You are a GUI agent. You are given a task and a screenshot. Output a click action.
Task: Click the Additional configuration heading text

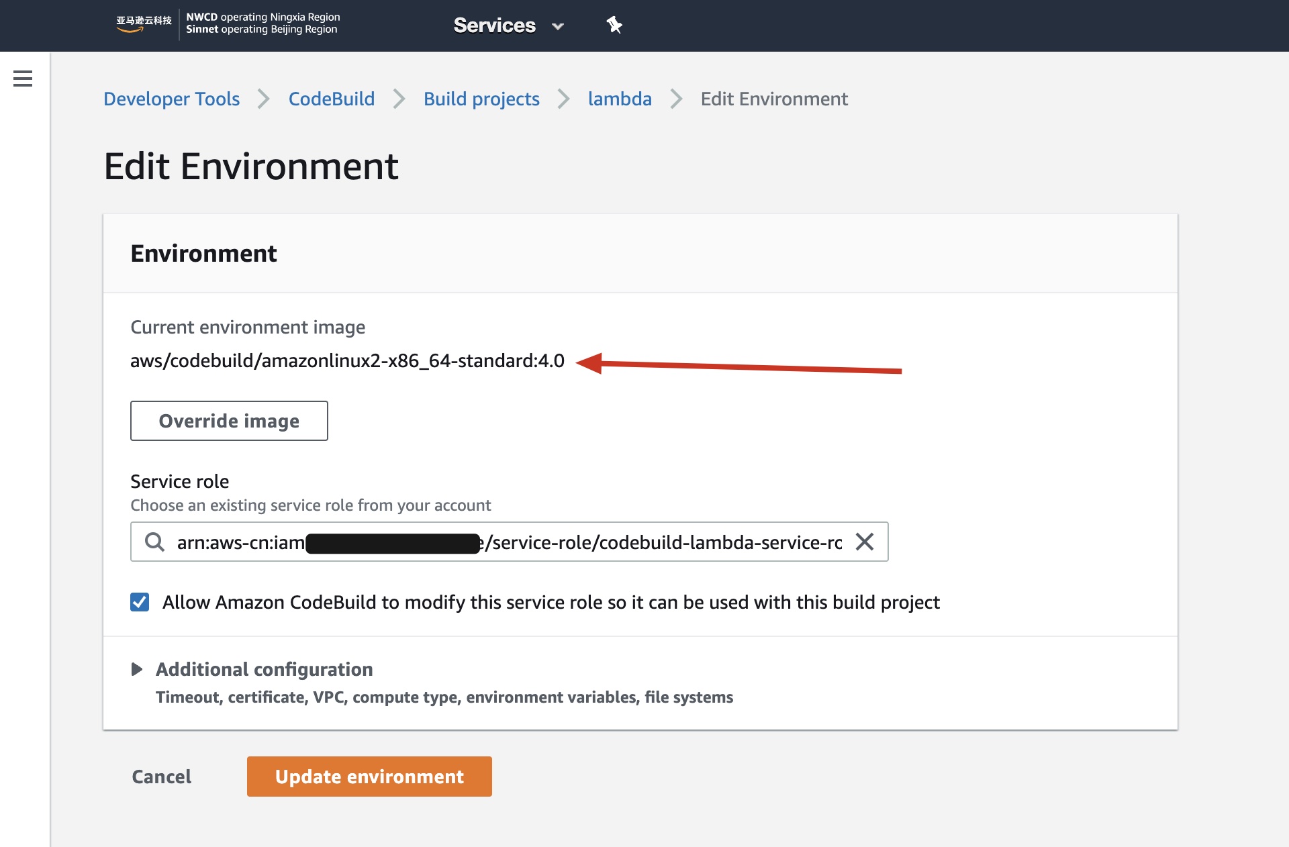(x=264, y=669)
